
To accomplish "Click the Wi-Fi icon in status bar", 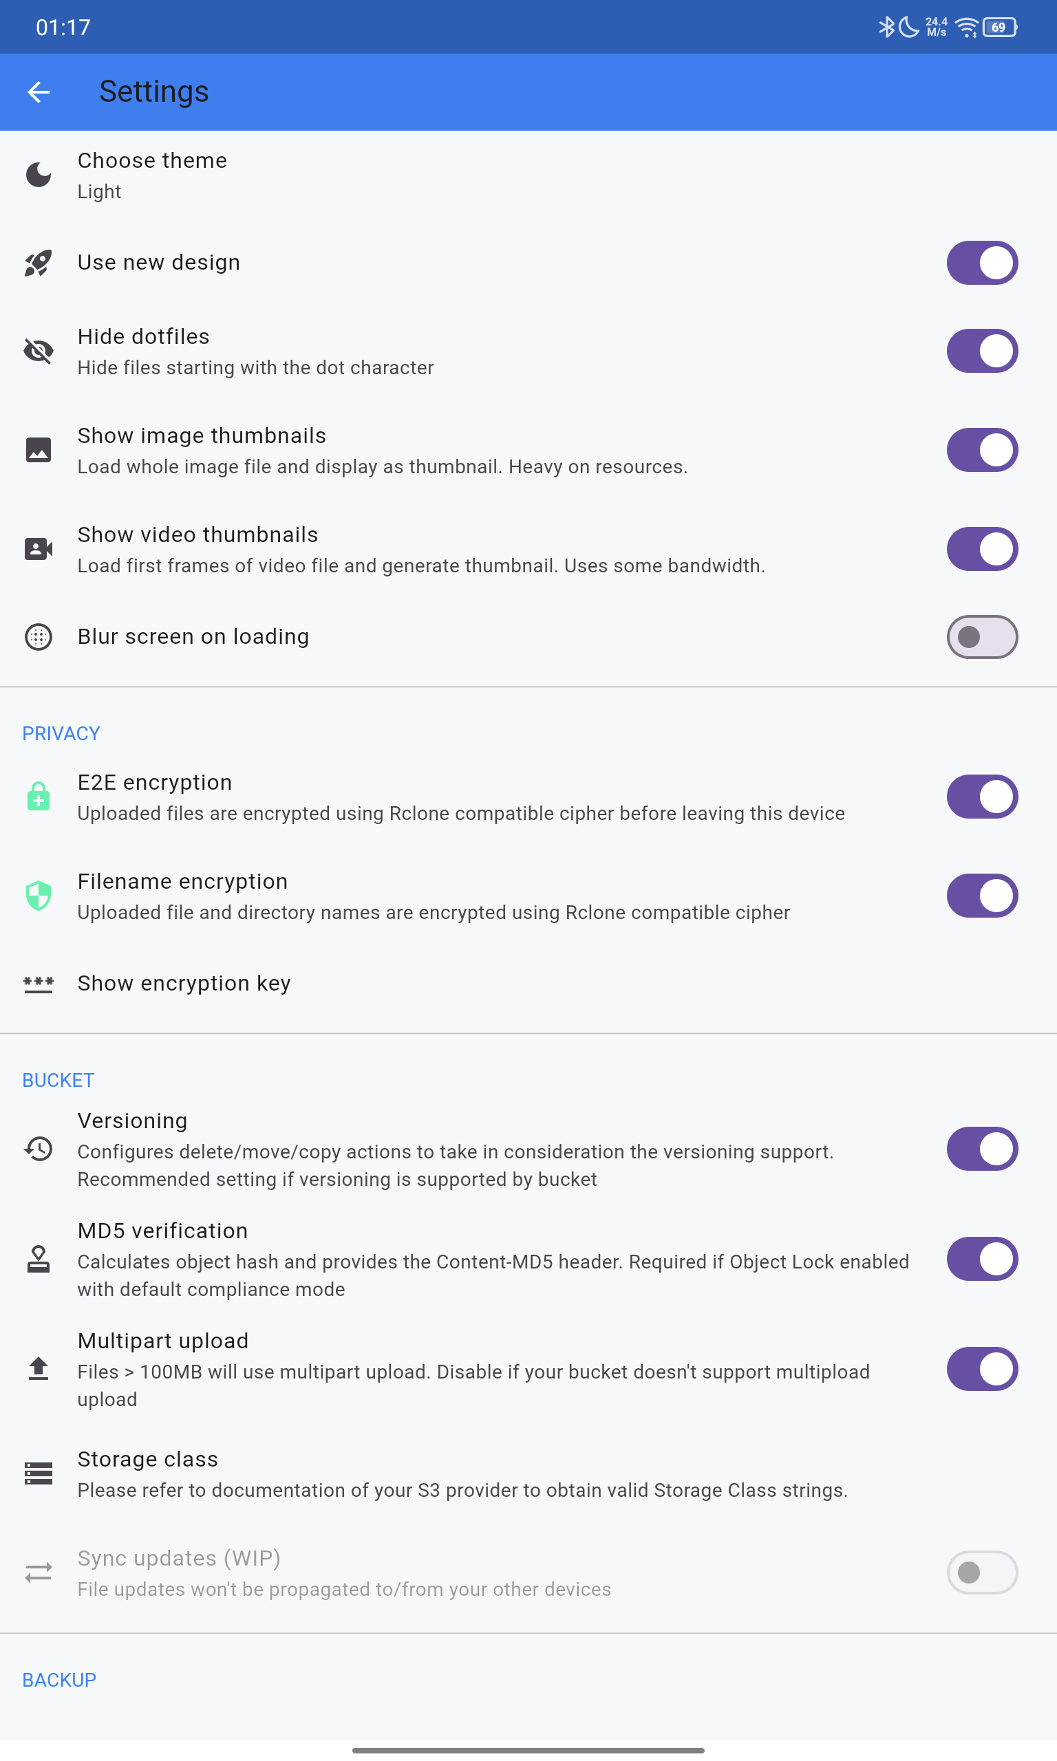I will (x=967, y=28).
